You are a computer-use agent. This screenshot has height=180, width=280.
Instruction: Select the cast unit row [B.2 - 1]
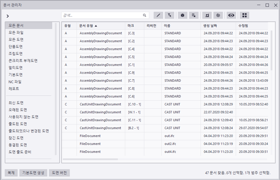[x=165, y=128]
